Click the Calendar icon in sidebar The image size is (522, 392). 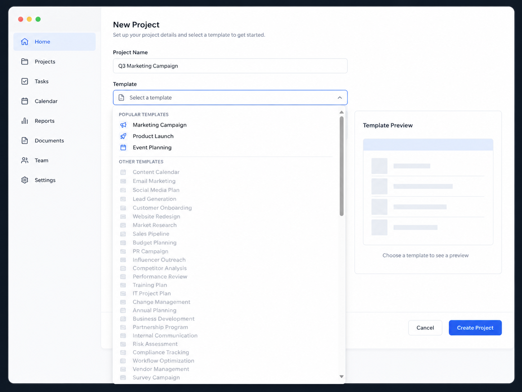(x=25, y=101)
